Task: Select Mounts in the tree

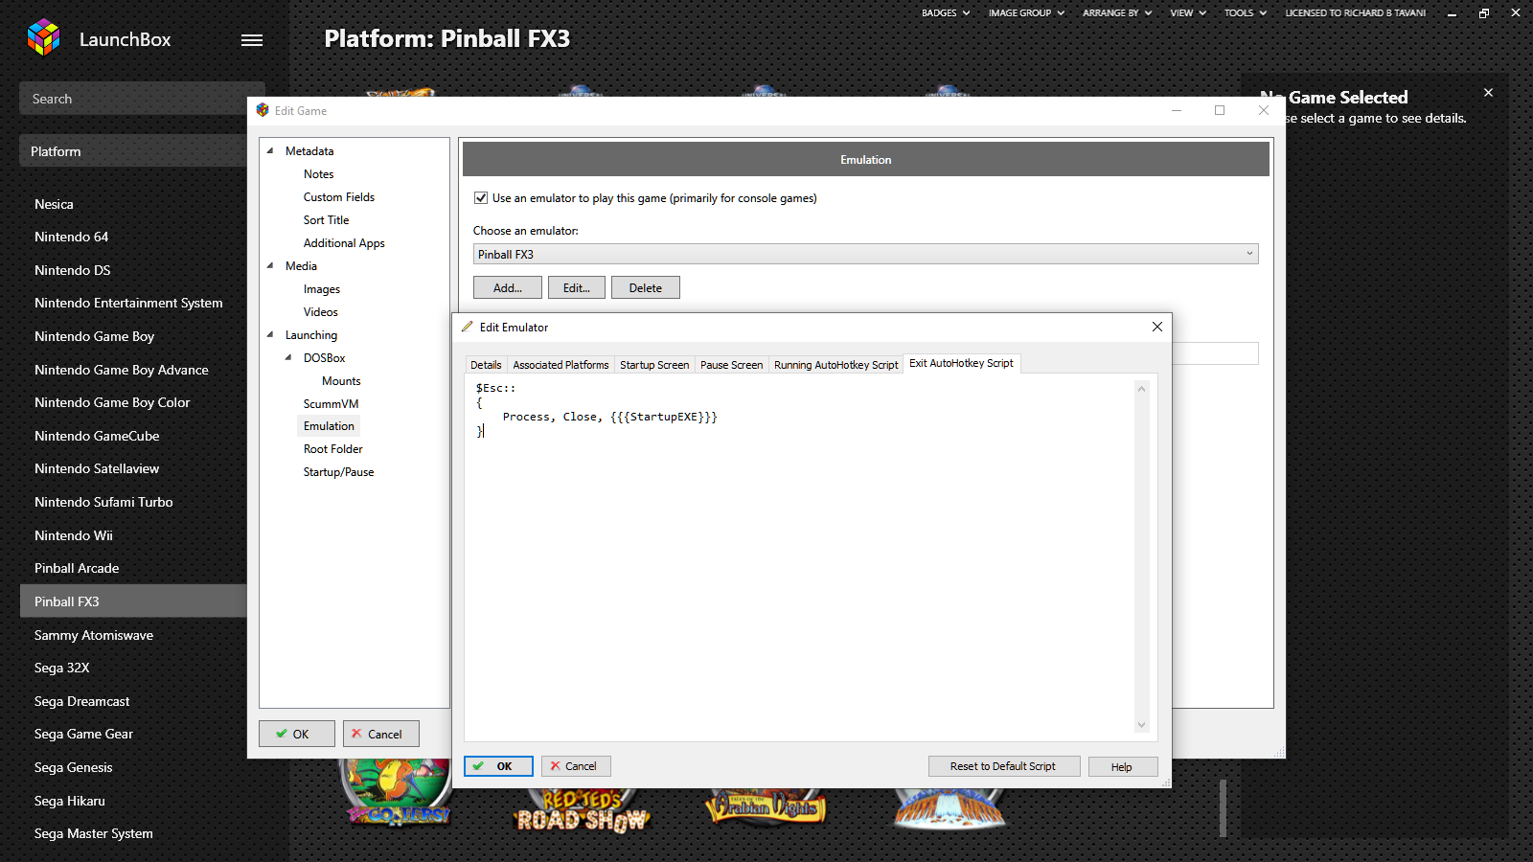Action: pos(341,380)
